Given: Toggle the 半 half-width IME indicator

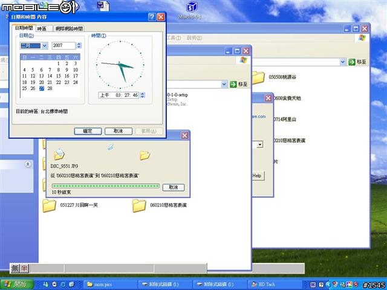Looking at the screenshot, I should tap(24, 268).
